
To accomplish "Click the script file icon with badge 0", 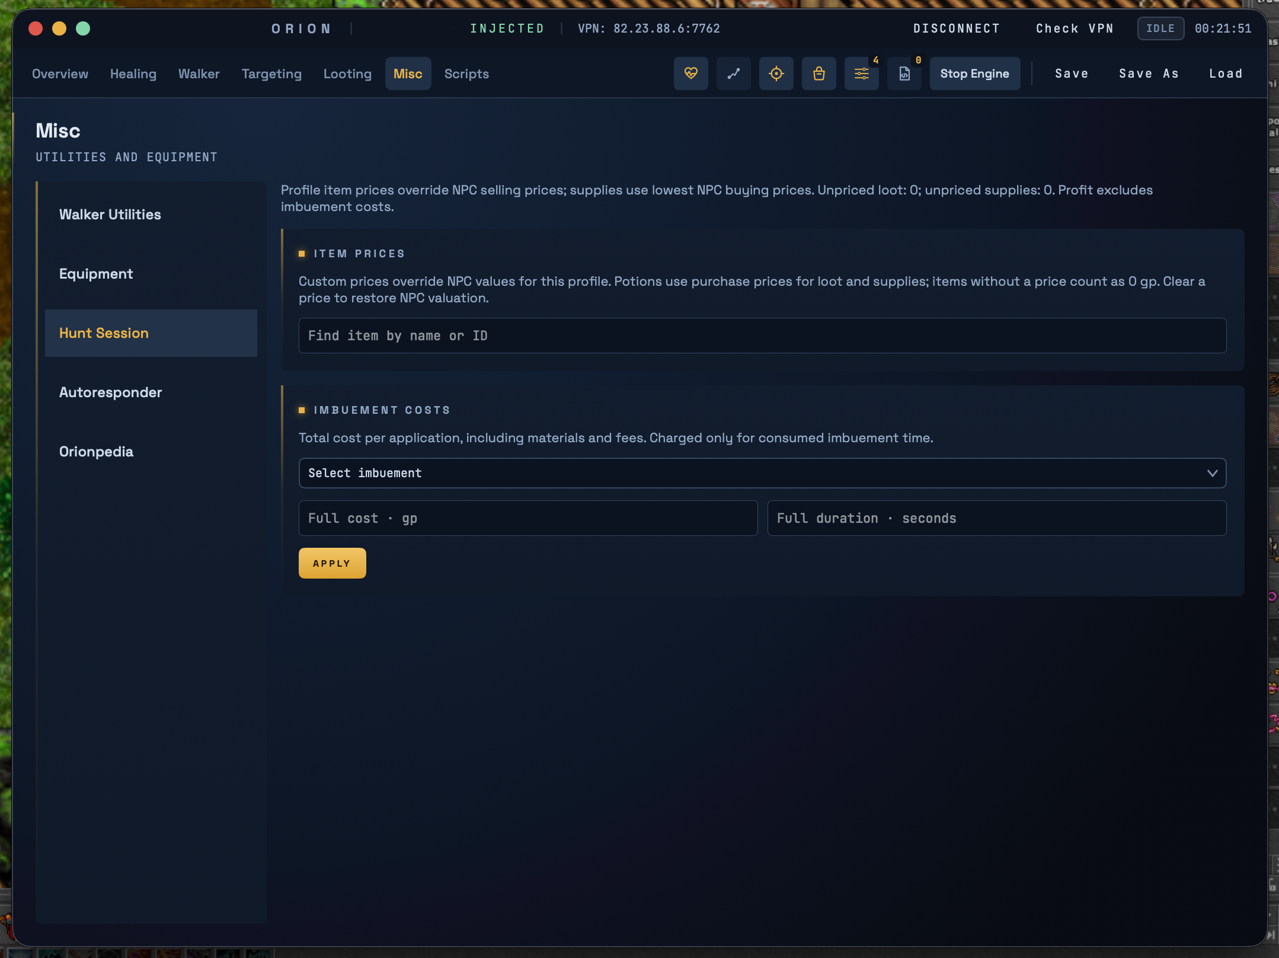I will click(904, 74).
